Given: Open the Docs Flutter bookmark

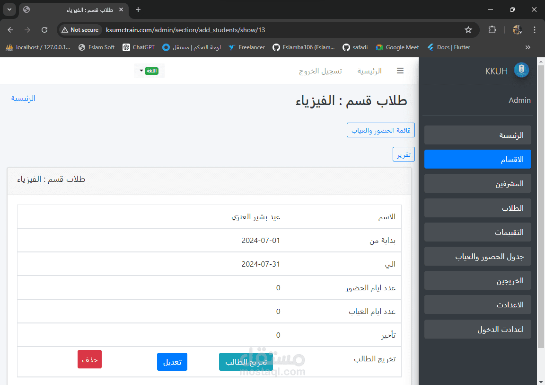Looking at the screenshot, I should point(448,47).
